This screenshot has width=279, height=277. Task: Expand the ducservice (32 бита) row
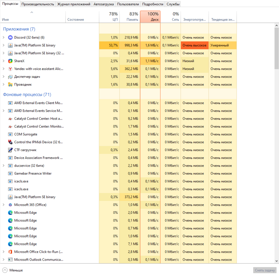pos(4,166)
